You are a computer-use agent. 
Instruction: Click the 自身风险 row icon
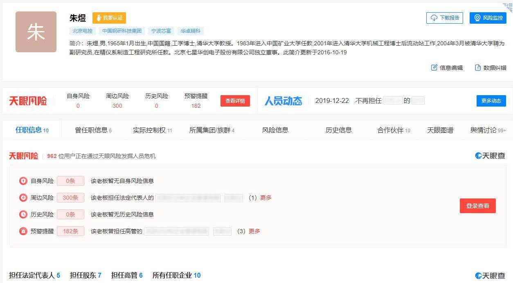pos(23,181)
